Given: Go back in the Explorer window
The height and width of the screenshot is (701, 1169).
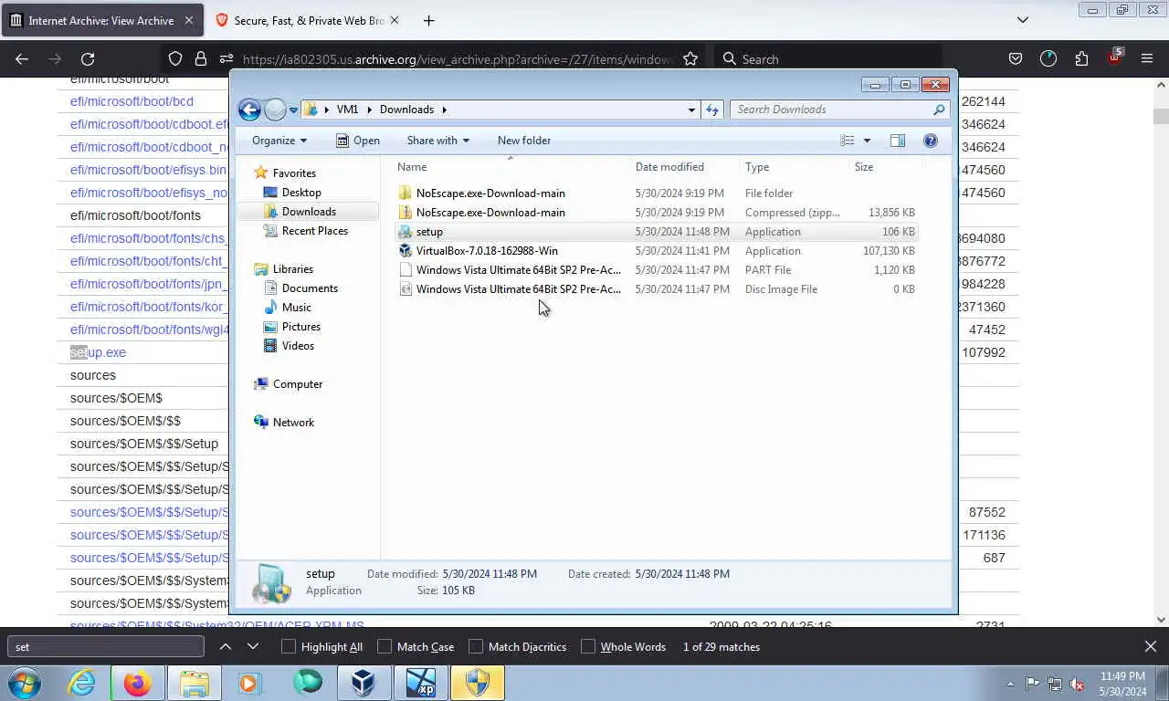Looking at the screenshot, I should click(249, 110).
